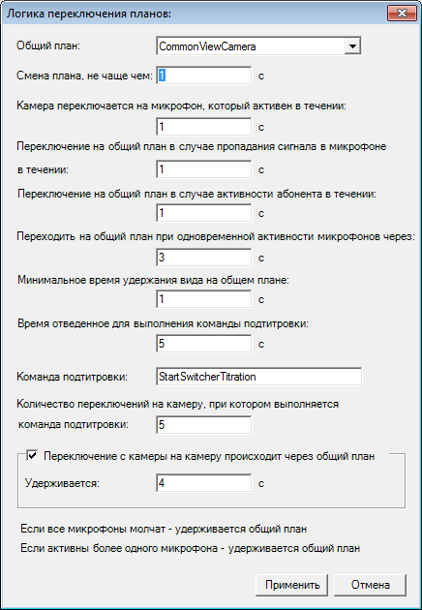This screenshot has height=610, width=422.
Task: Click the Минимальное время удержания input field
Action: (204, 299)
